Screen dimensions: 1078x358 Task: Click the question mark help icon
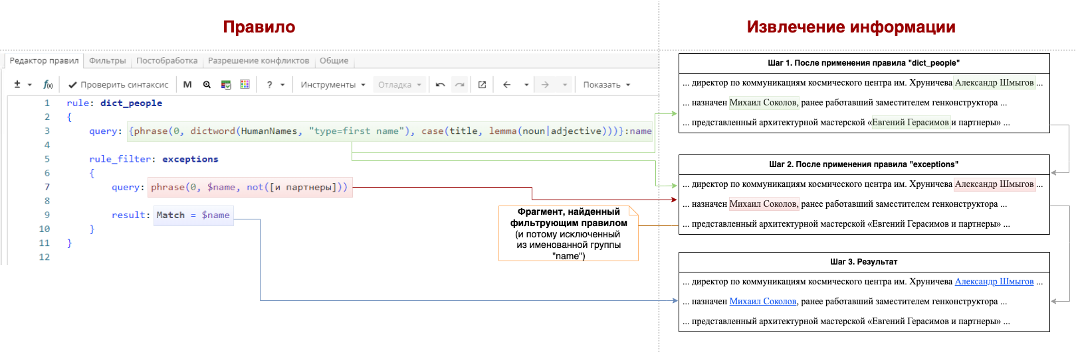click(x=269, y=85)
